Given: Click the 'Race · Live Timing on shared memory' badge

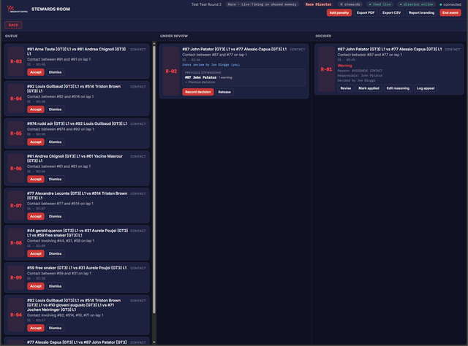Looking at the screenshot, I should 262,4.
